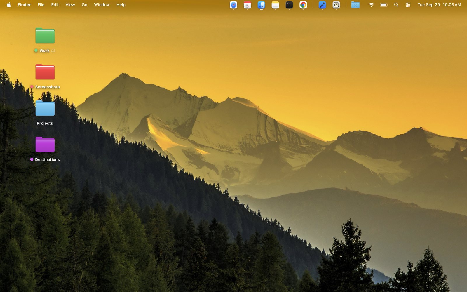Image resolution: width=467 pixels, height=292 pixels.
Task: Open the Window menu
Action: pyautogui.click(x=102, y=5)
